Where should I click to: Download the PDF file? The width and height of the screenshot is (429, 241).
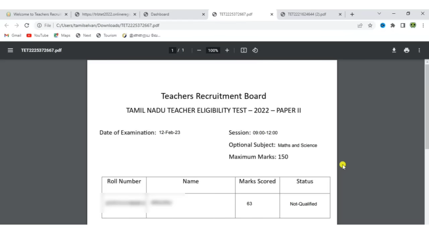tap(394, 50)
